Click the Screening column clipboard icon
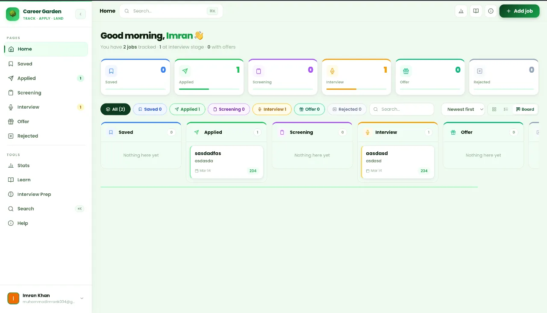 [282, 133]
